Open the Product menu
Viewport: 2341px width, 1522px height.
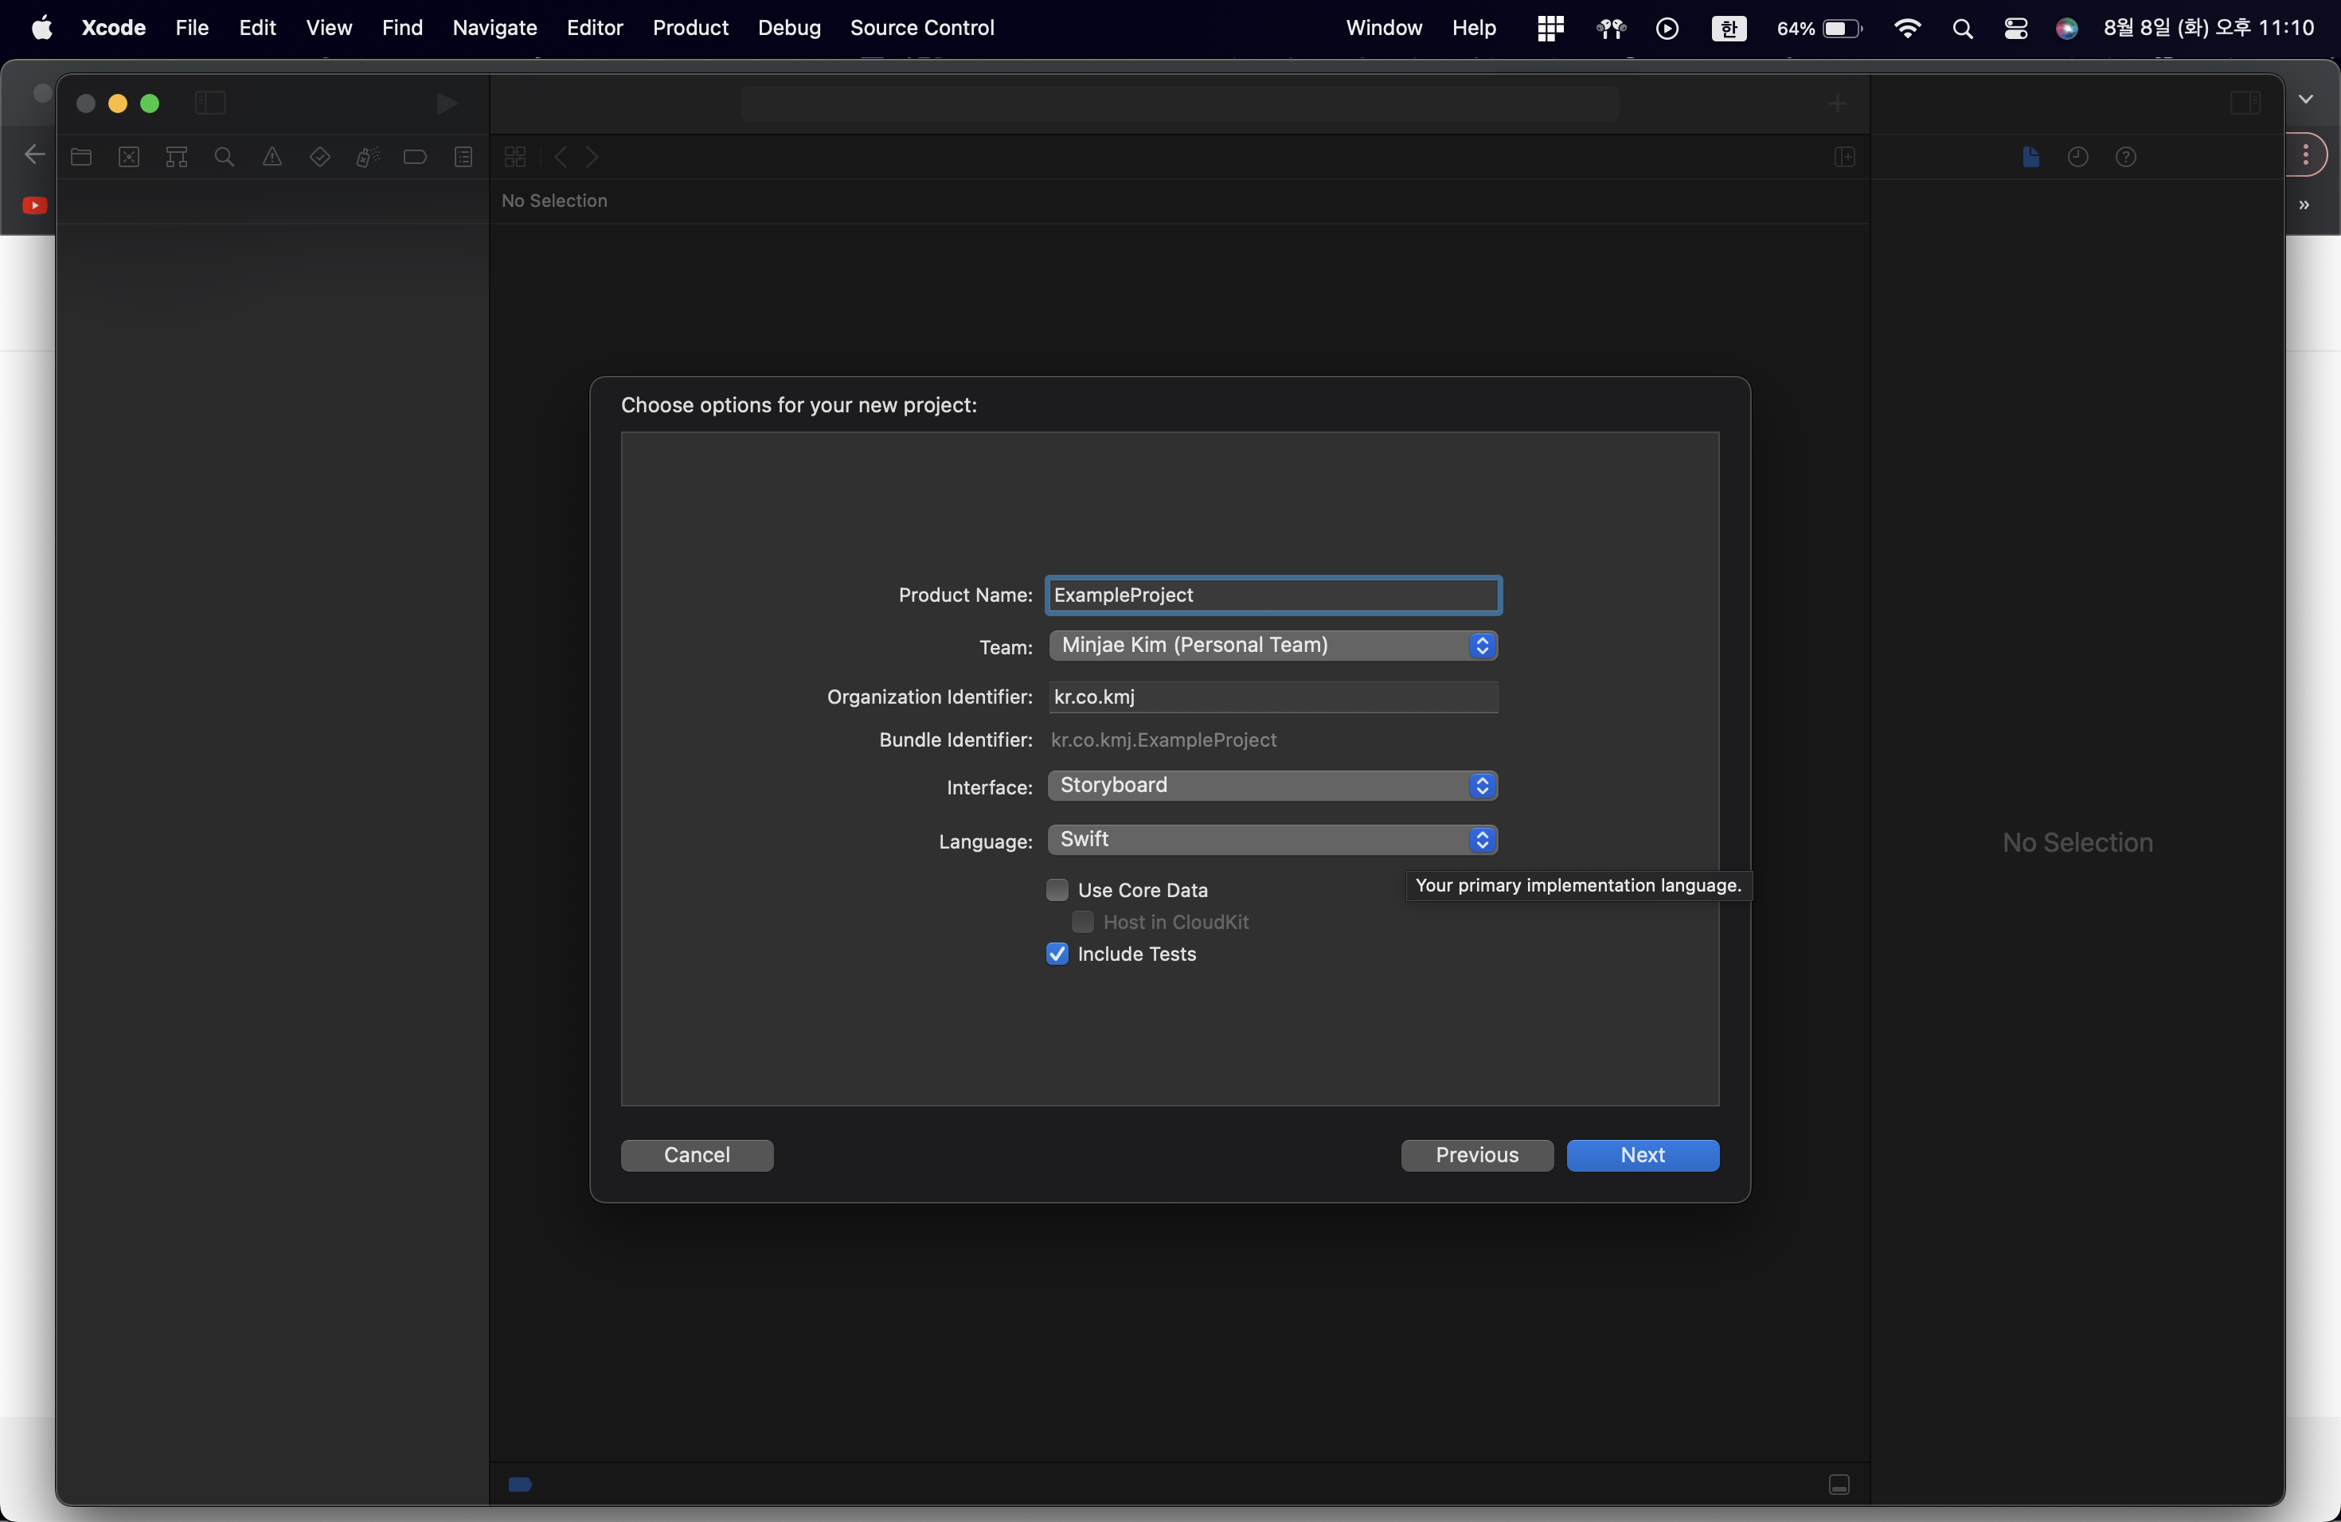690,28
